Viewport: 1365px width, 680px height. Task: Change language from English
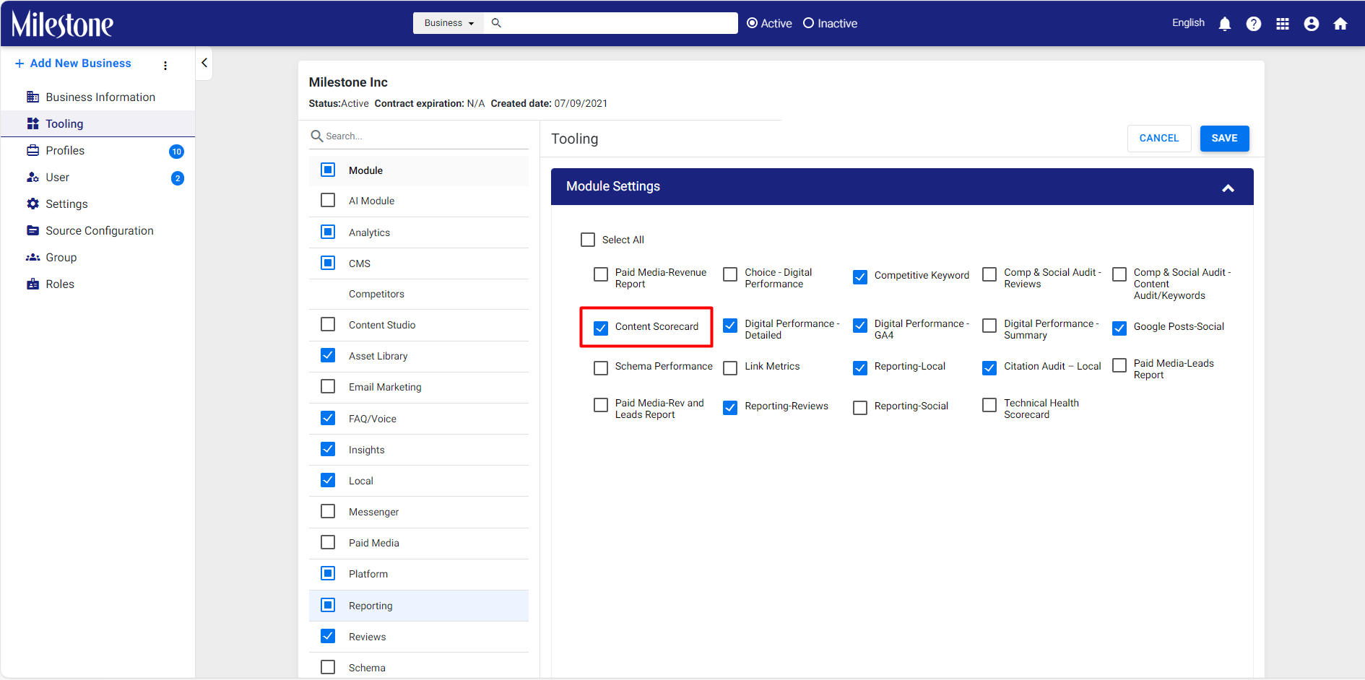(x=1188, y=23)
